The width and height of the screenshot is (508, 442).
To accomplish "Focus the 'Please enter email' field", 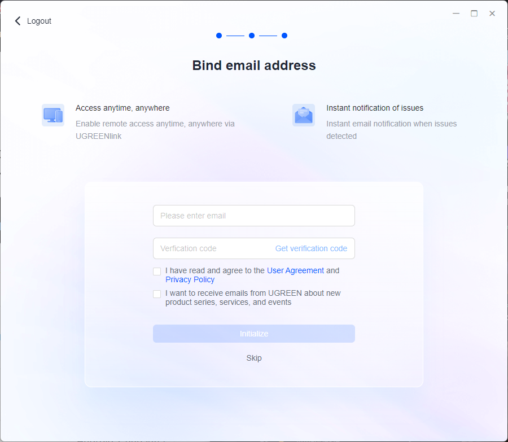I will (253, 216).
